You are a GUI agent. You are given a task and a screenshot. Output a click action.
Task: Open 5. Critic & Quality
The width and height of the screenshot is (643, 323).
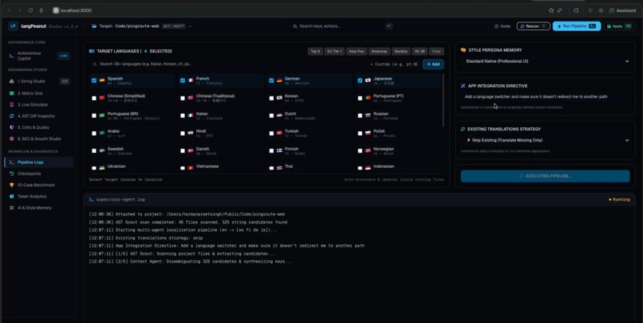click(x=39, y=127)
